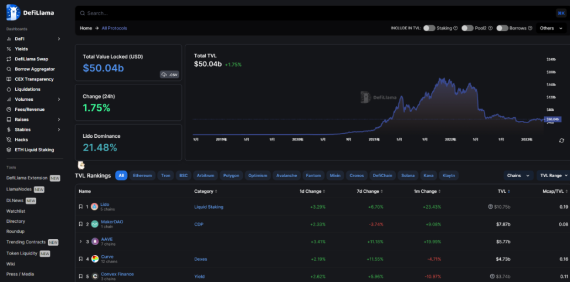Click the Lido TVL question-mark icon

(x=490, y=207)
